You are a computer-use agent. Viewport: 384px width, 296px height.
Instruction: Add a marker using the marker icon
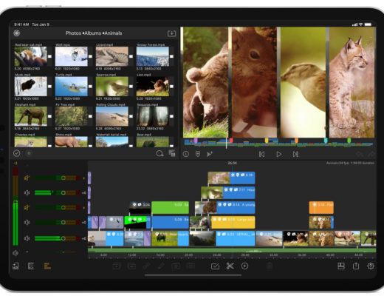point(198,154)
